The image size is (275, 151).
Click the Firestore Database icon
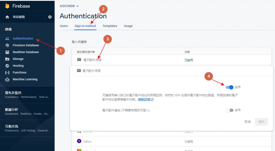pos(7,45)
